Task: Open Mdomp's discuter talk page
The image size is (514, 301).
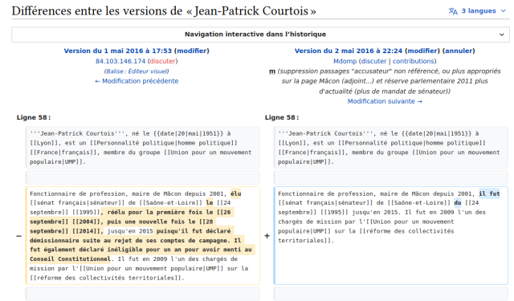Action: click(x=373, y=61)
